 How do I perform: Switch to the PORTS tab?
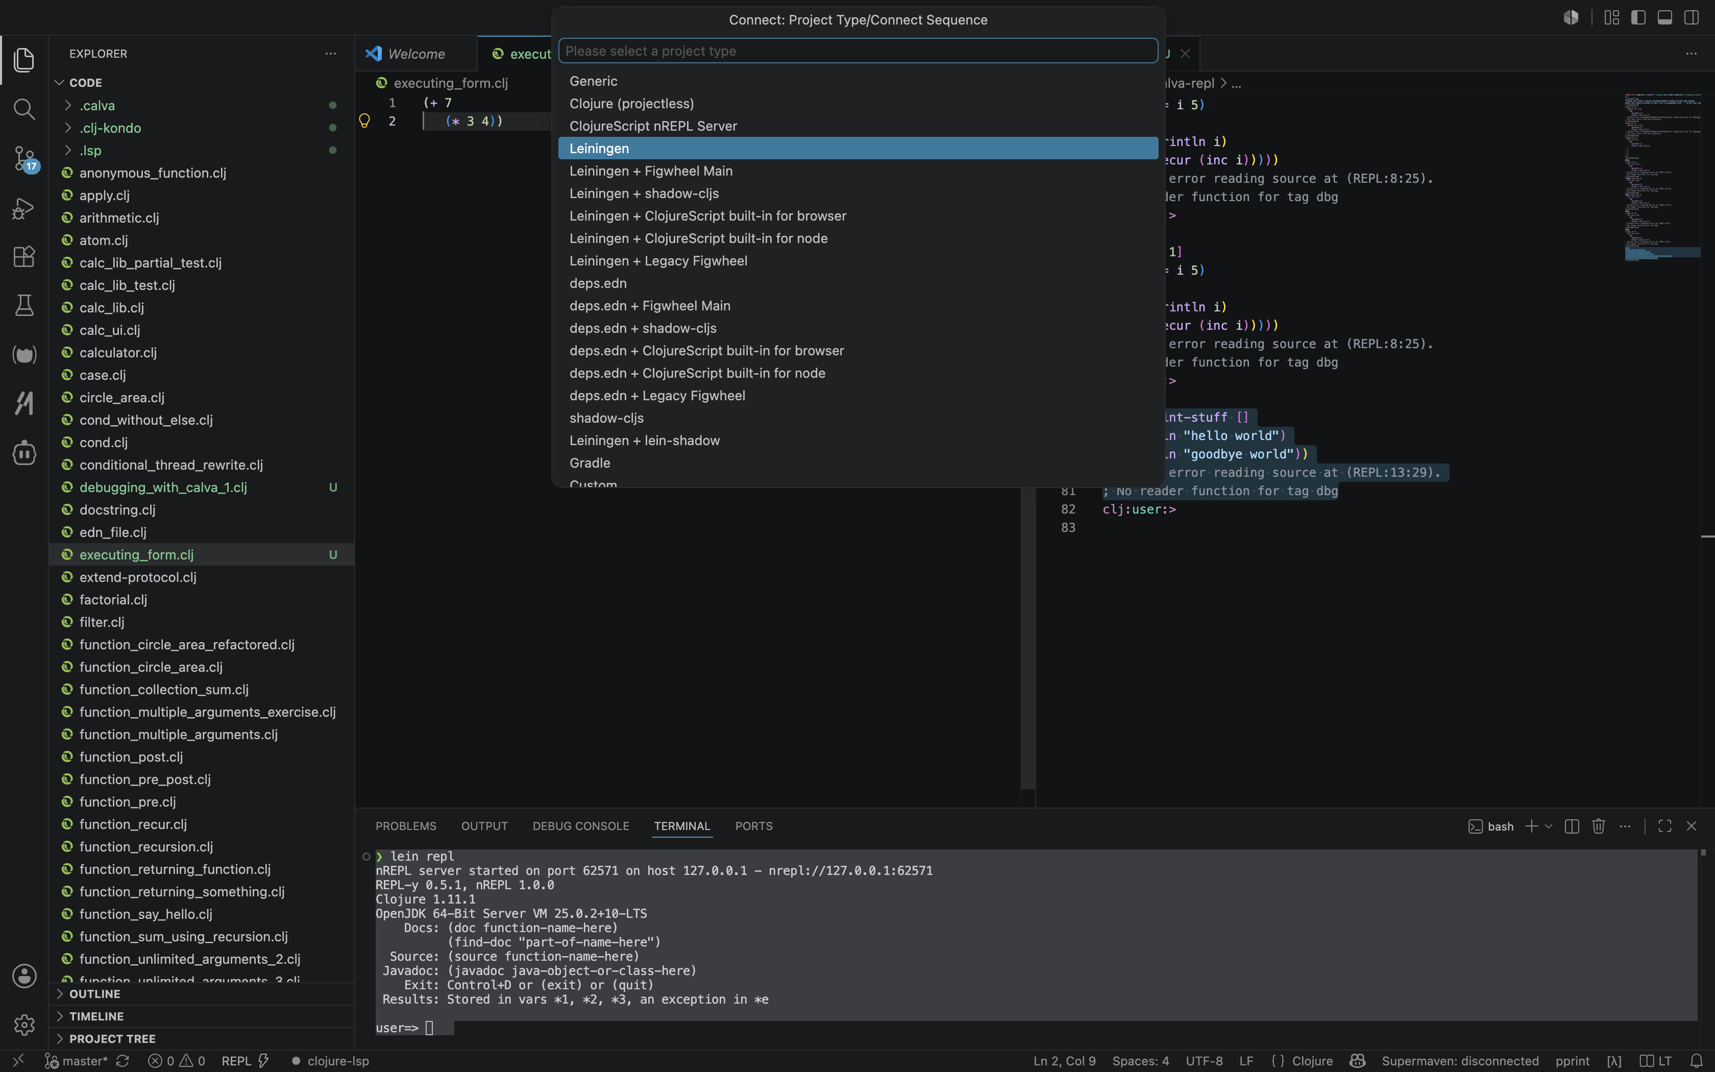(753, 826)
